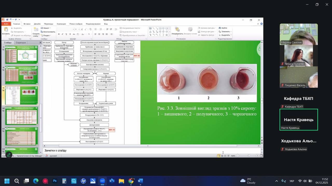Expand the Select (Выделить) dropdown
This screenshot has width=332, height=186.
click(x=225, y=35)
